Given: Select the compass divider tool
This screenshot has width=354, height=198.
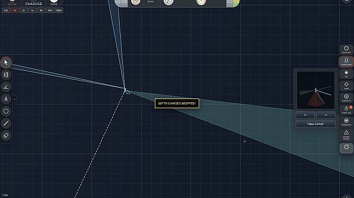Looking at the screenshot, I should click(6, 99).
